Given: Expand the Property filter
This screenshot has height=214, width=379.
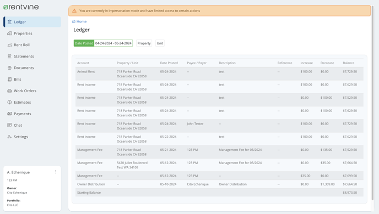Looking at the screenshot, I should coord(144,43).
